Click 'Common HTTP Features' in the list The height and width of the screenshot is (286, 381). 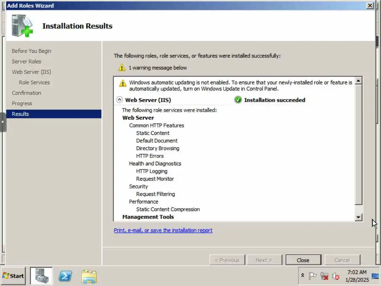click(157, 125)
